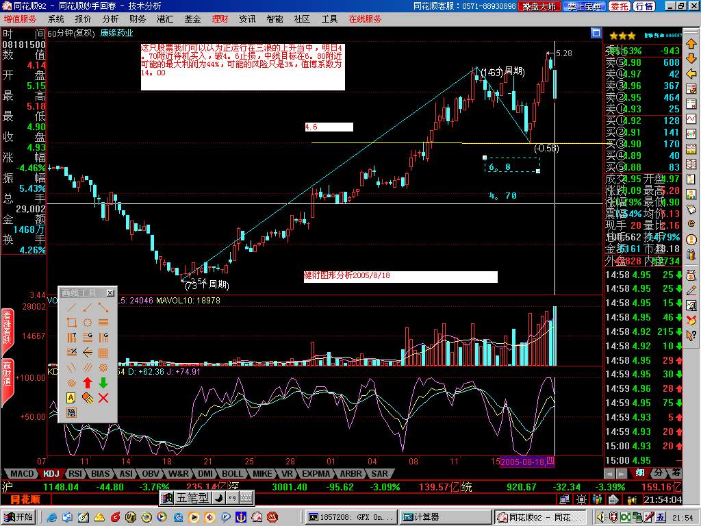Select the double-arrow segment tool in 画线工具 palette

tap(103, 308)
